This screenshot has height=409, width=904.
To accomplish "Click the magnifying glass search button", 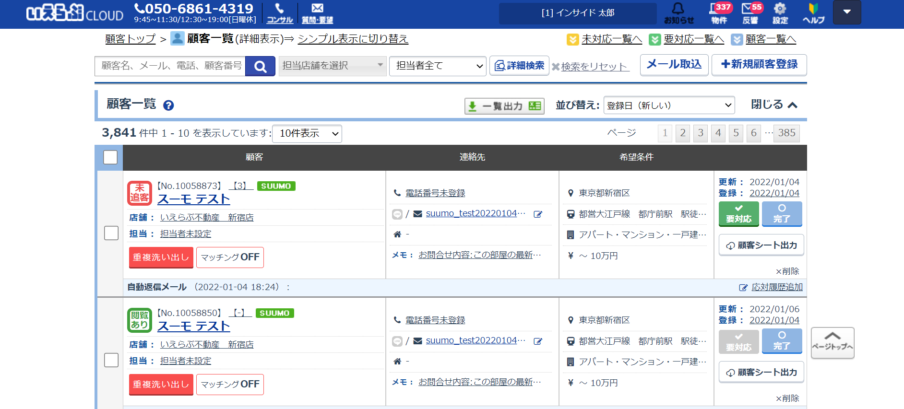I will point(260,66).
